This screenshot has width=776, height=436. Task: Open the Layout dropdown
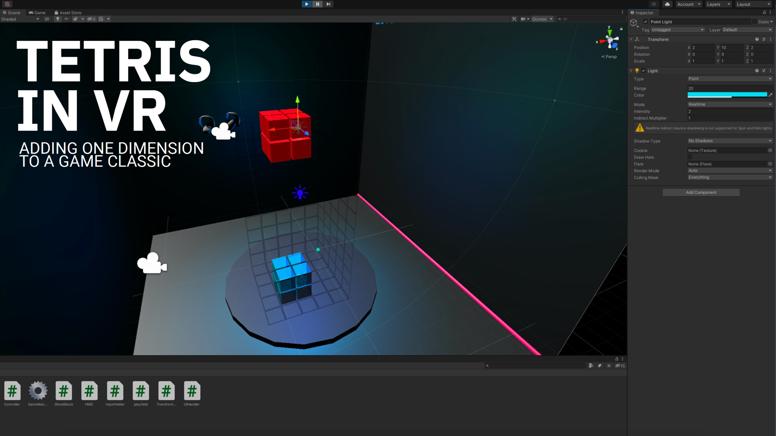[x=753, y=4]
